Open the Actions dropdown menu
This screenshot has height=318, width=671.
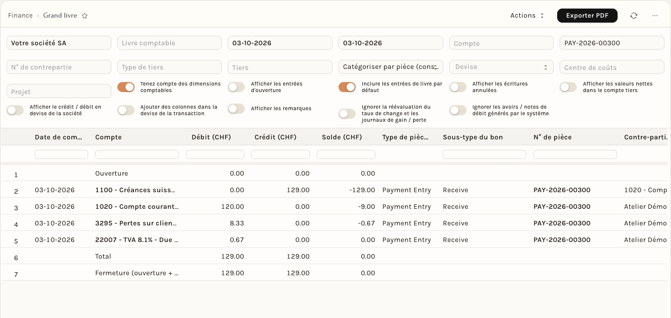[527, 16]
